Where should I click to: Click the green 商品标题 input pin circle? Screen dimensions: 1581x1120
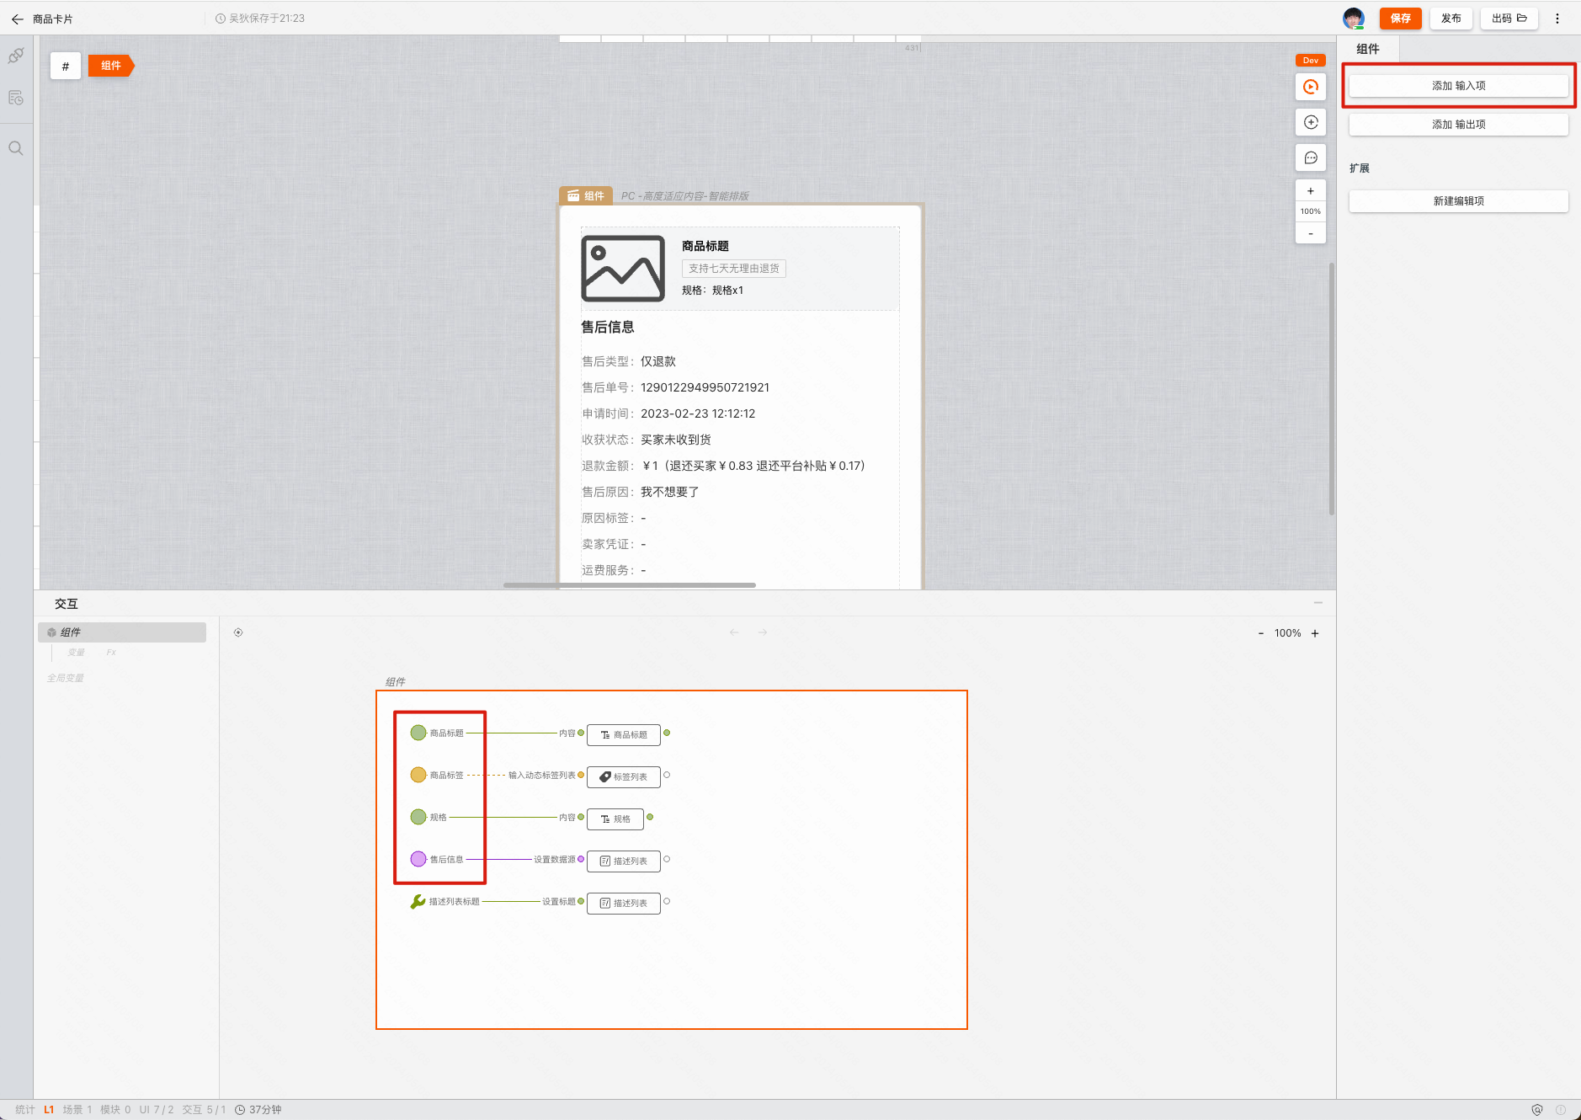[x=418, y=733]
